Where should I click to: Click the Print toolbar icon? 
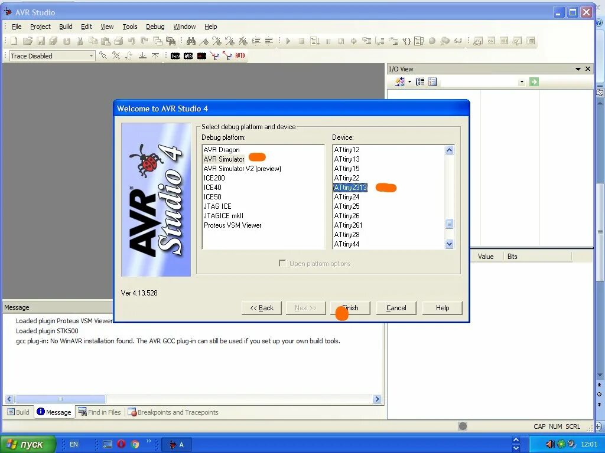tap(118, 41)
